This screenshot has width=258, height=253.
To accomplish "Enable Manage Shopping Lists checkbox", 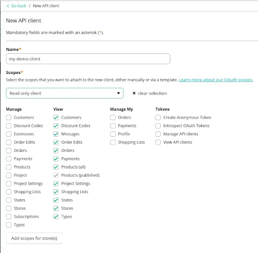I will [x=9, y=192].
